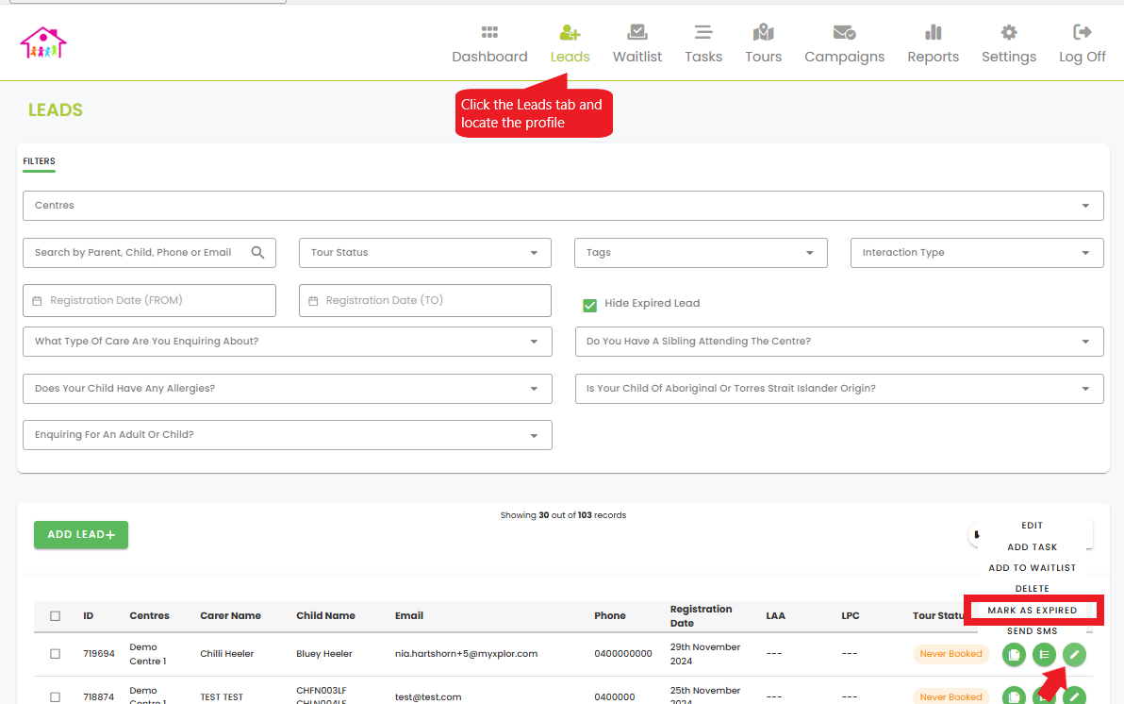Click the list icon for lead 719694
This screenshot has width=1124, height=704.
coord(1044,655)
